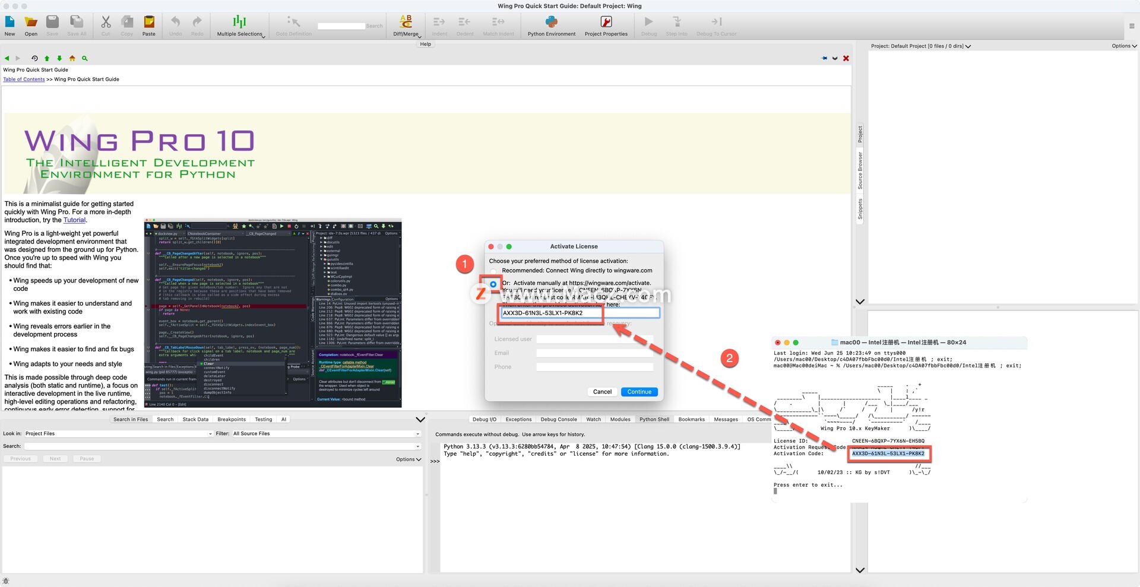Switch to the Debug Console tab
Screen dimensions: 1140x587
559,420
